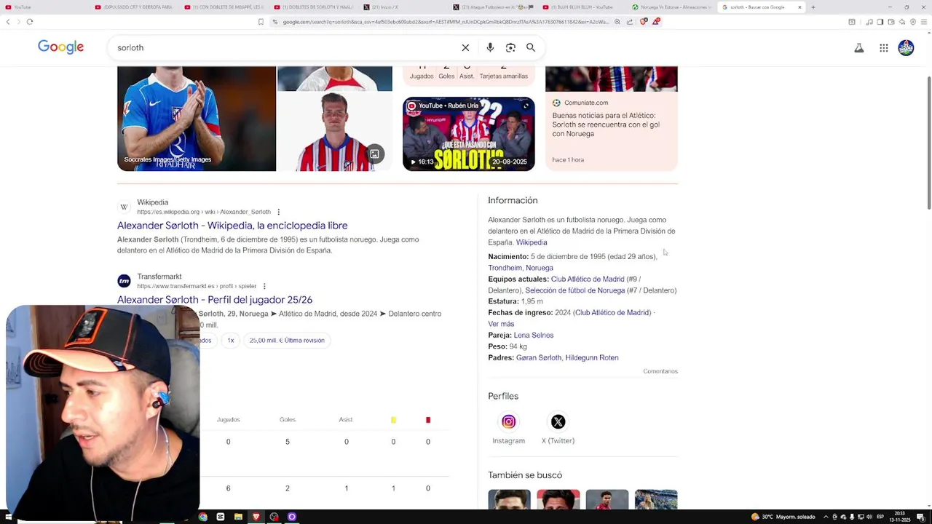Open Brave Rewards triangle icon
Image resolution: width=932 pixels, height=524 pixels.
655,22
